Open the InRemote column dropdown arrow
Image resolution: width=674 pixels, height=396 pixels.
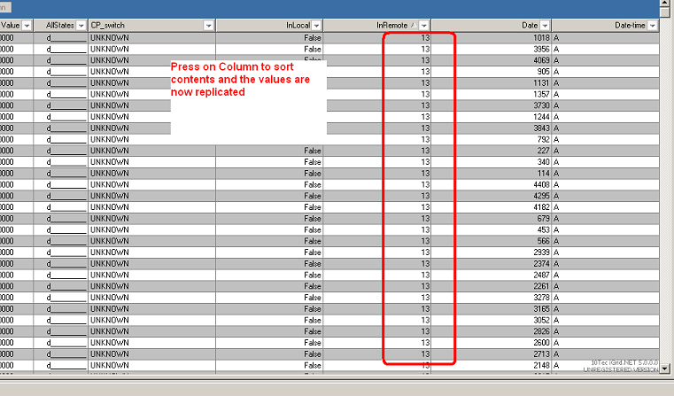tap(424, 26)
